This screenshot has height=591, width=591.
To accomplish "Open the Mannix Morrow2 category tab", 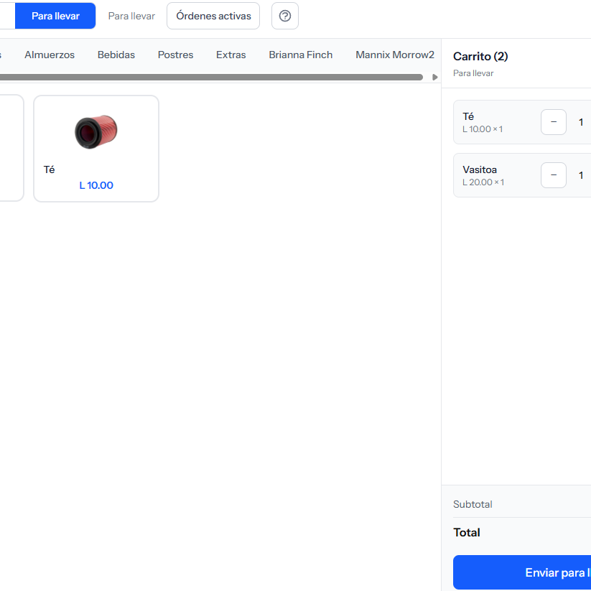I will point(395,55).
